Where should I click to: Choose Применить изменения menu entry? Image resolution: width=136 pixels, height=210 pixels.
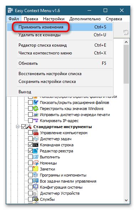(x=60, y=27)
